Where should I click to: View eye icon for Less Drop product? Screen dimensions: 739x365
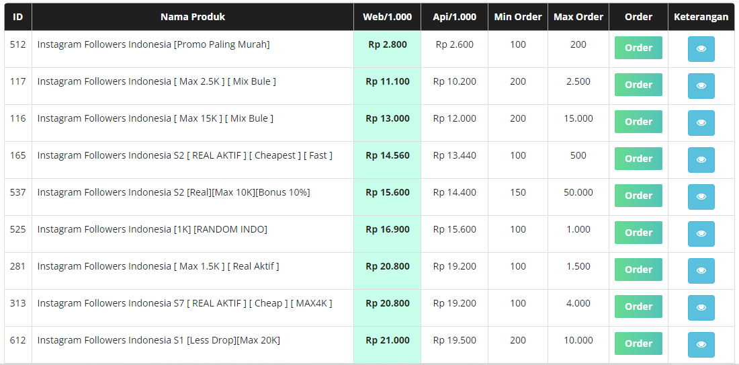coord(701,344)
